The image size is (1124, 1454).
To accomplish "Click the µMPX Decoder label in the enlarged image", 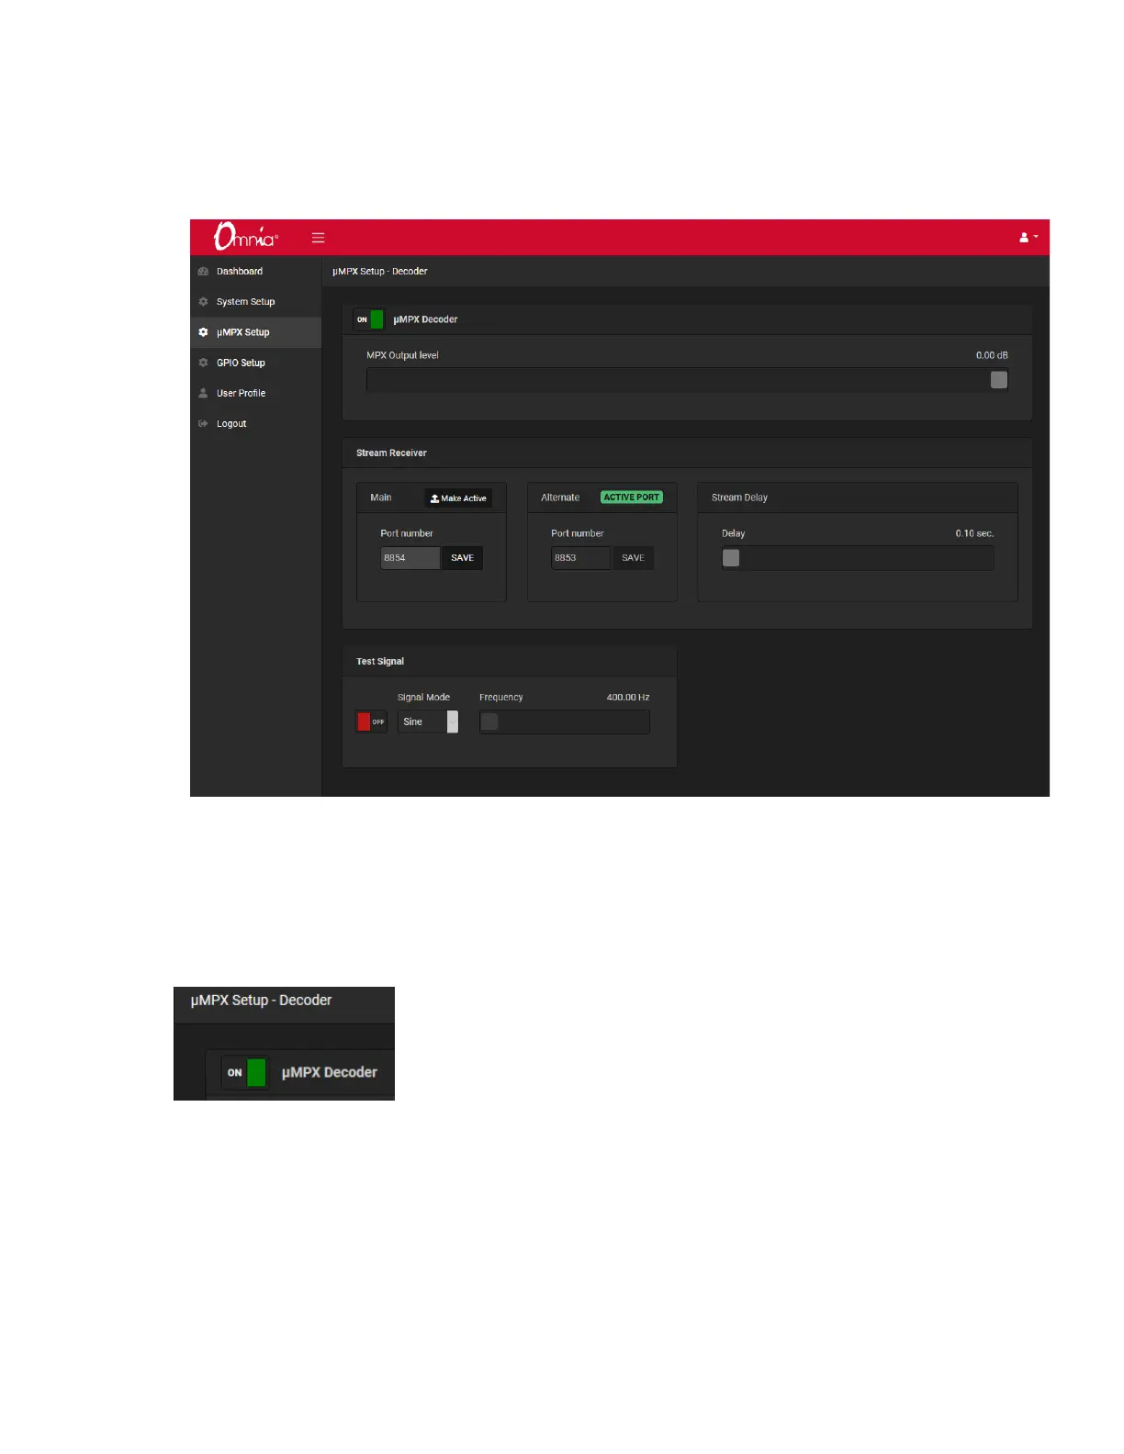I will tap(330, 1072).
